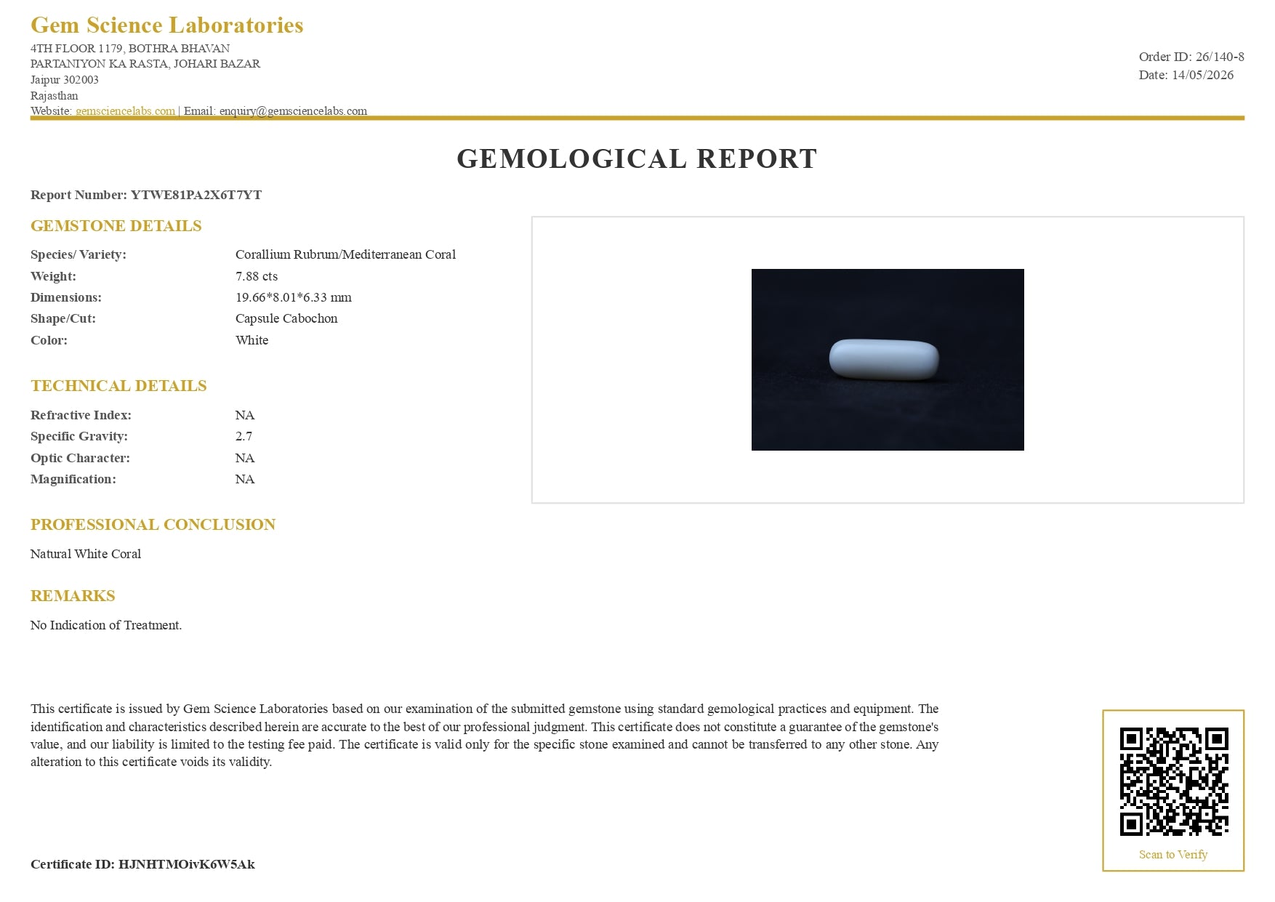Select the Corallium Rubrum/Mediterranean Coral value

coord(346,254)
